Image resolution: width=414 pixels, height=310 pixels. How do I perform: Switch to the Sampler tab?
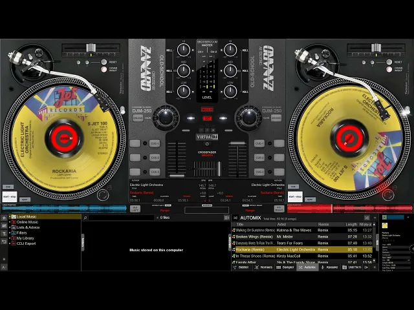point(285,267)
